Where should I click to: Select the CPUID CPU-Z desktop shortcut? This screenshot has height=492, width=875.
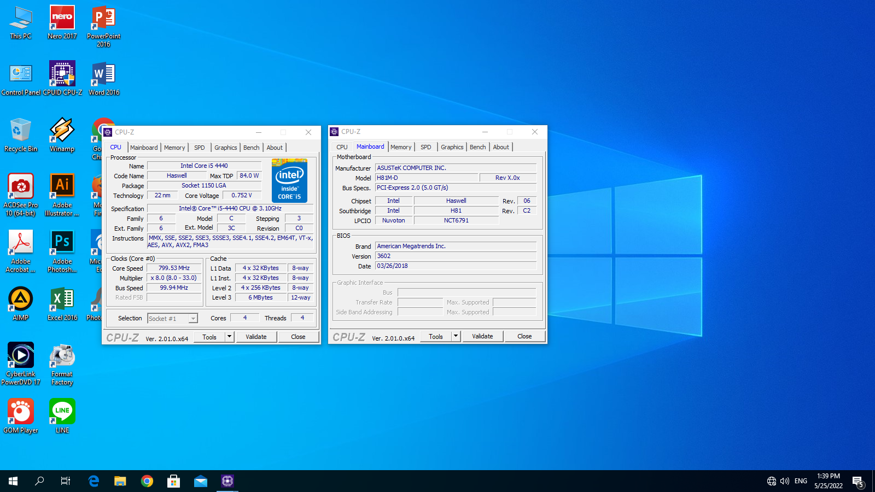click(62, 79)
